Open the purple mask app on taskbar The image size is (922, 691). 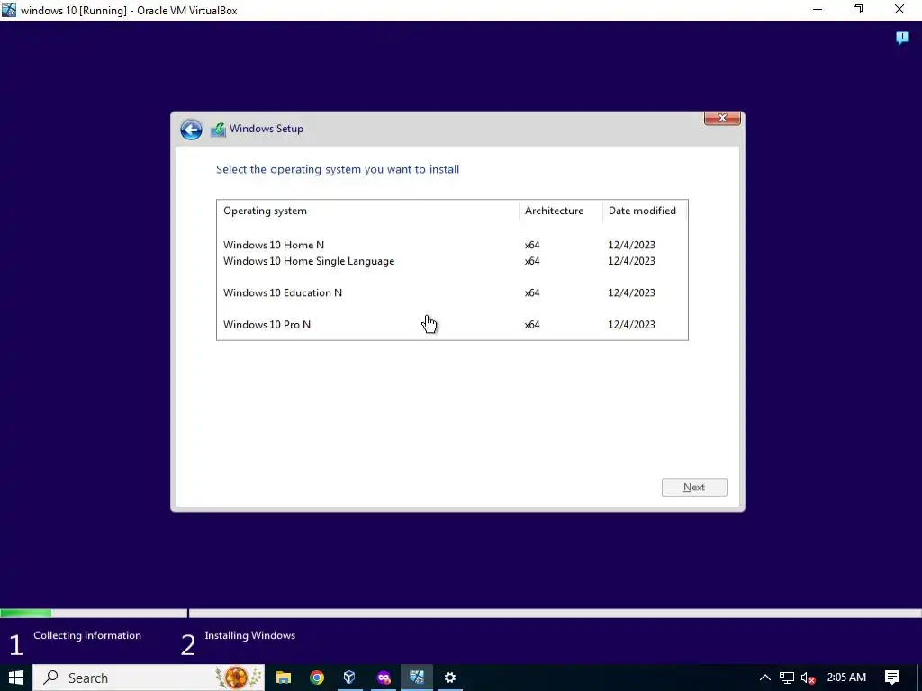(x=384, y=678)
